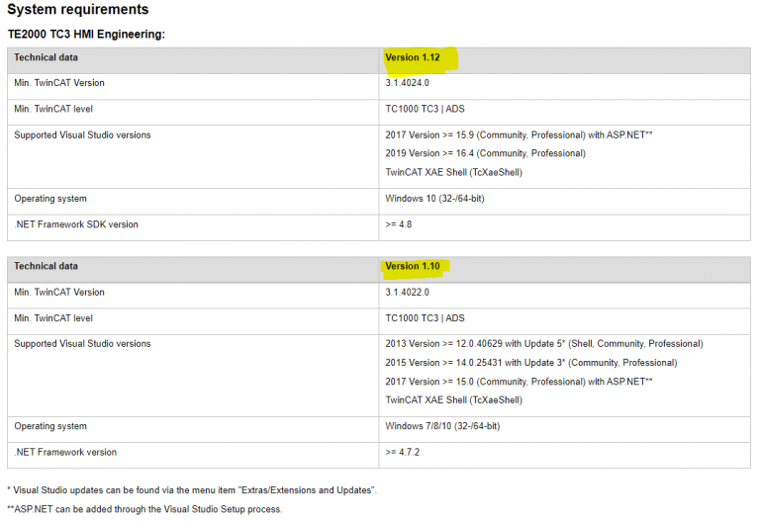Click the Visual Studio updates footnote
This screenshot has width=760, height=523.
click(192, 490)
